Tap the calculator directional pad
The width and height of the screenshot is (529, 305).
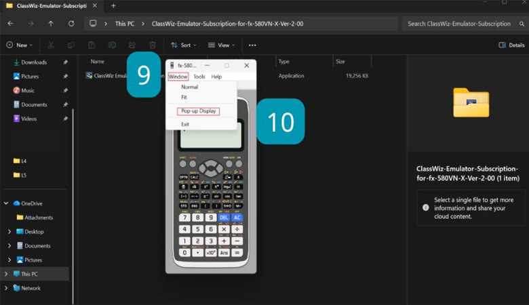click(x=211, y=167)
